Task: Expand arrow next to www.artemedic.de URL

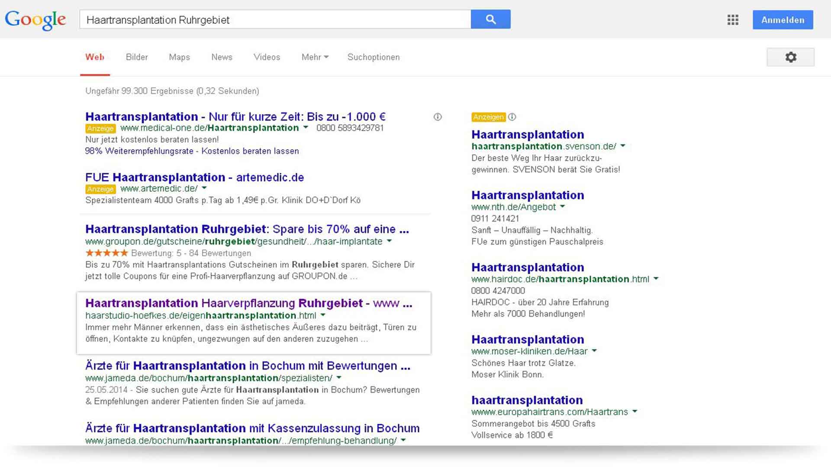Action: [204, 188]
